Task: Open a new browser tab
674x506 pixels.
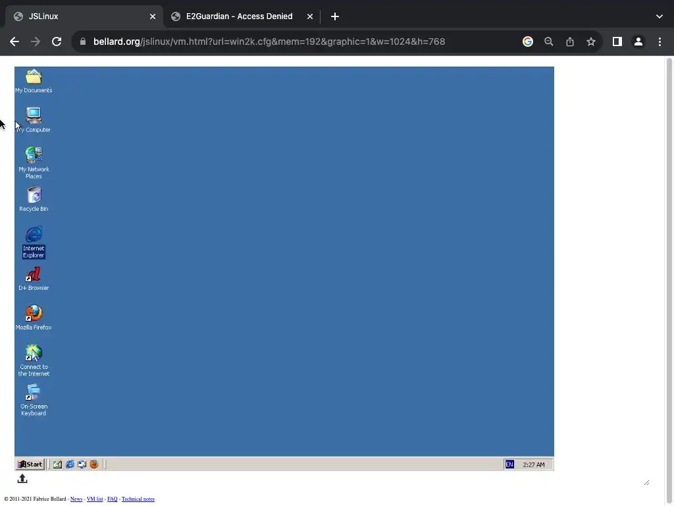Action: pos(335,16)
